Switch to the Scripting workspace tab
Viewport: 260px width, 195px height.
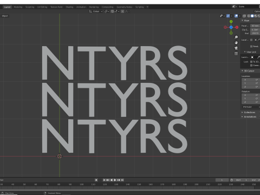coord(140,7)
